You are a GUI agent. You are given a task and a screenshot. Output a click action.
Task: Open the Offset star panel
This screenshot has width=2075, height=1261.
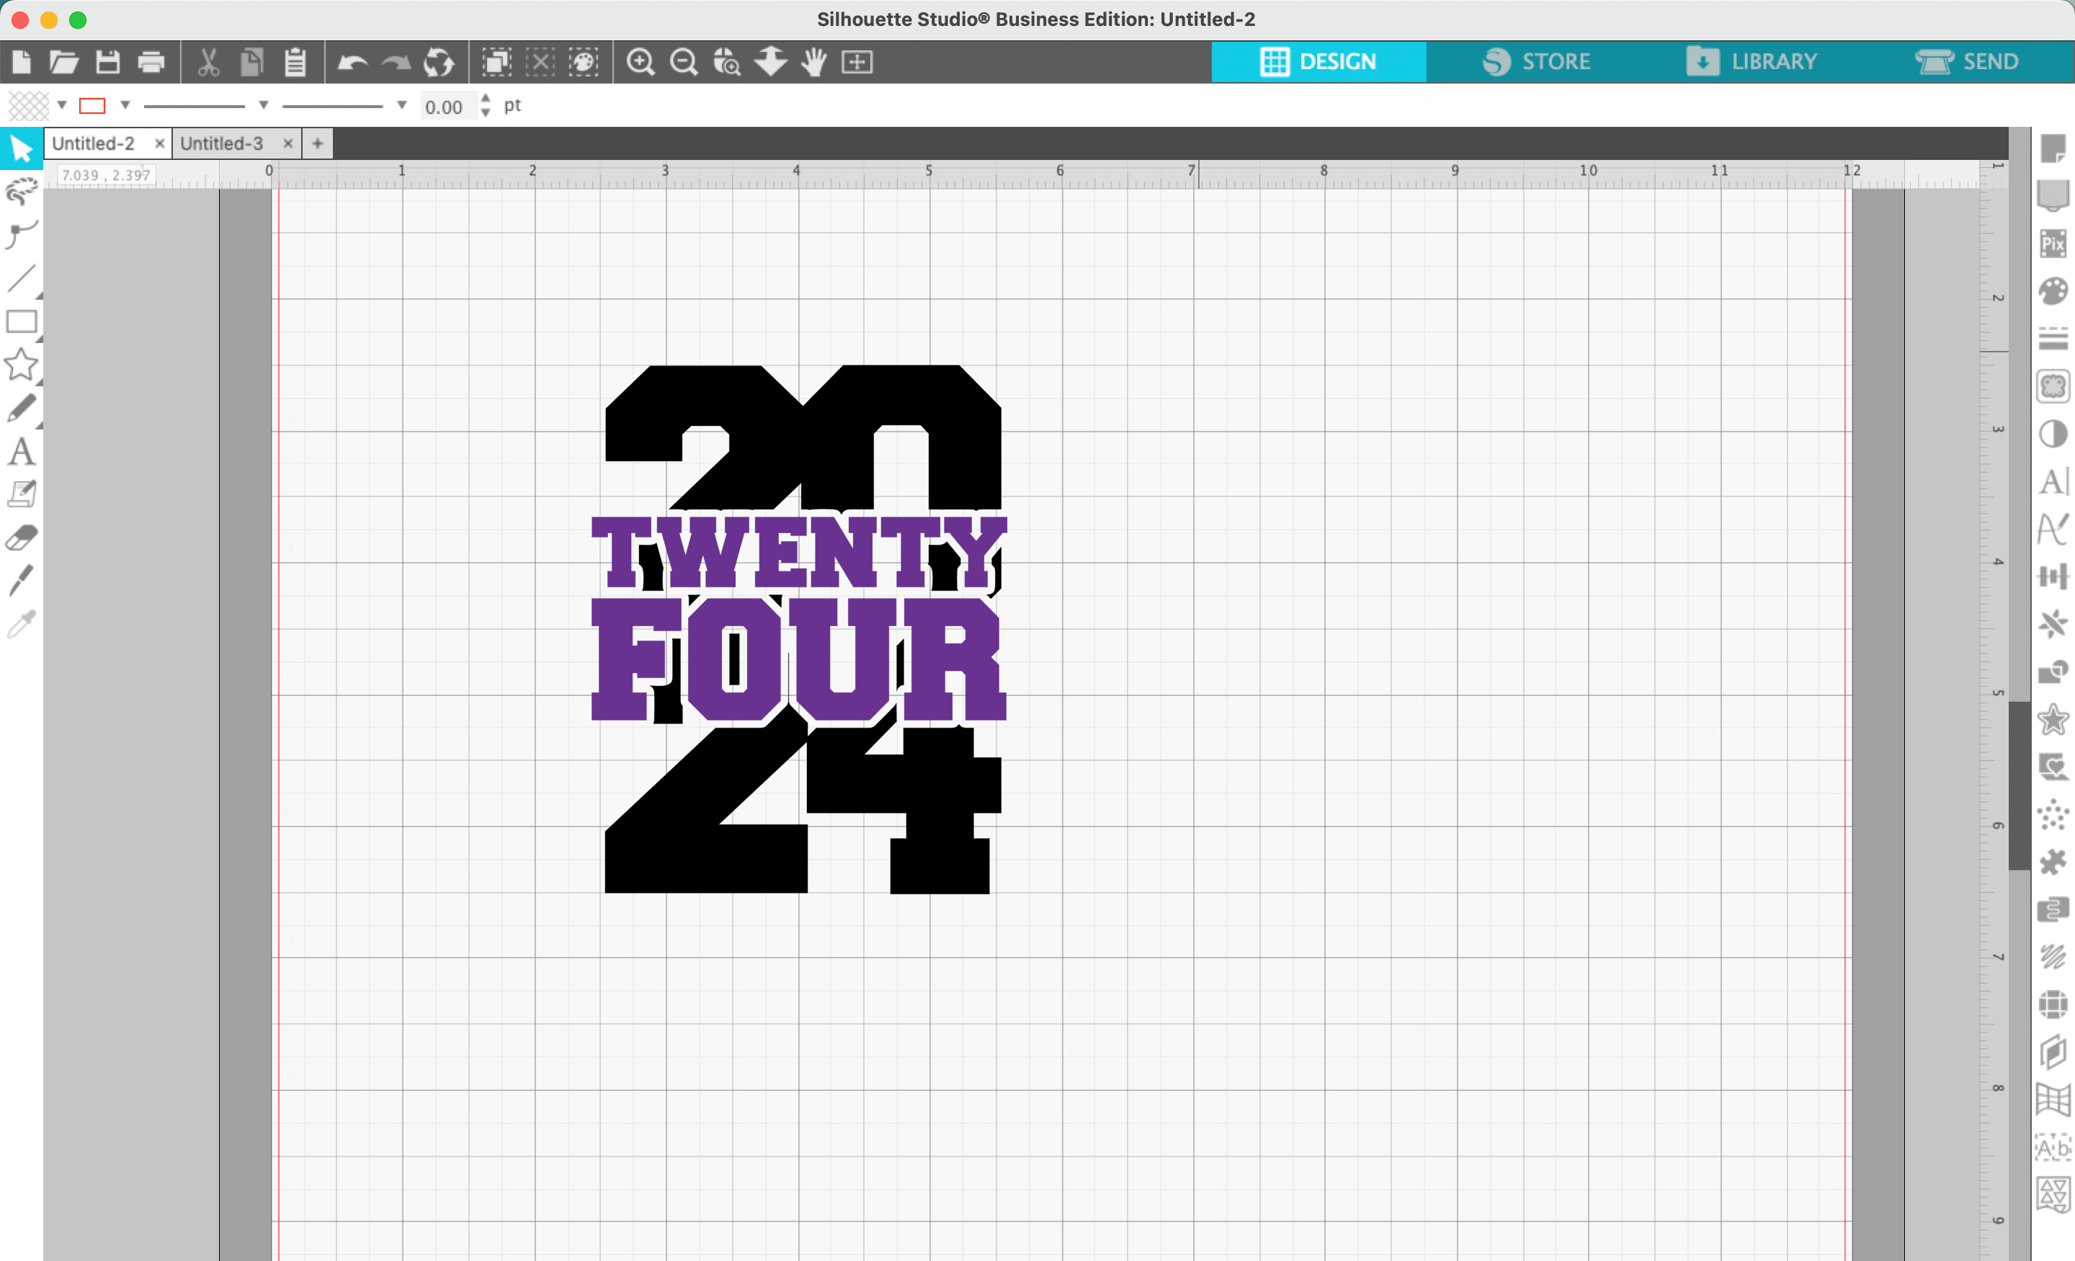point(2053,720)
